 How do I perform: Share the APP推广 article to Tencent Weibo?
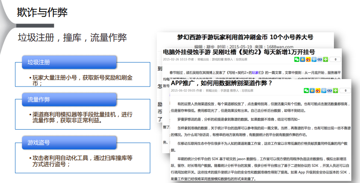click(324, 91)
